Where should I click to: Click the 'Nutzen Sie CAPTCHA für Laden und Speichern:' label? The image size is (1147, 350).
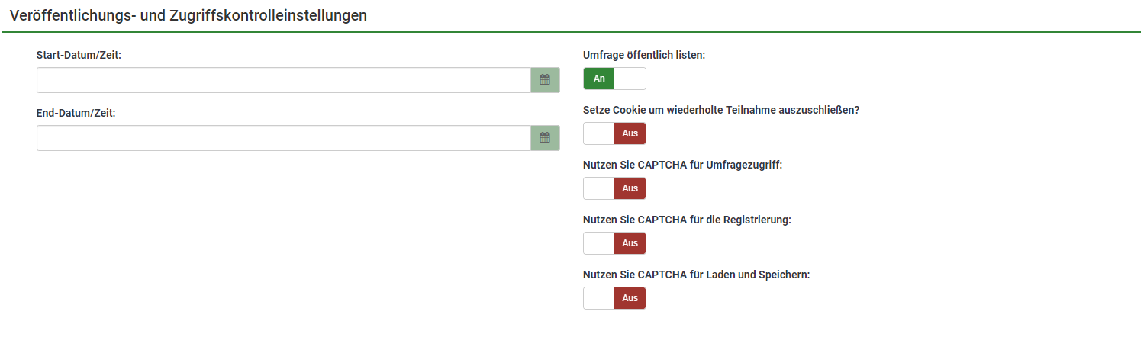[x=696, y=275]
